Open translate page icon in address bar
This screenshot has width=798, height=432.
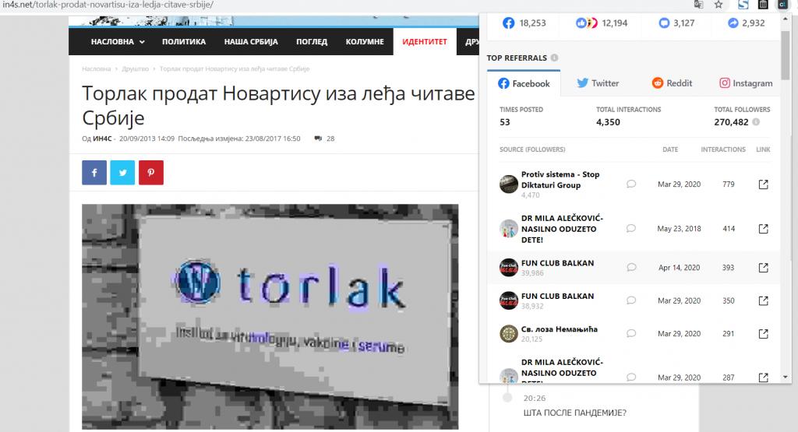699,5
